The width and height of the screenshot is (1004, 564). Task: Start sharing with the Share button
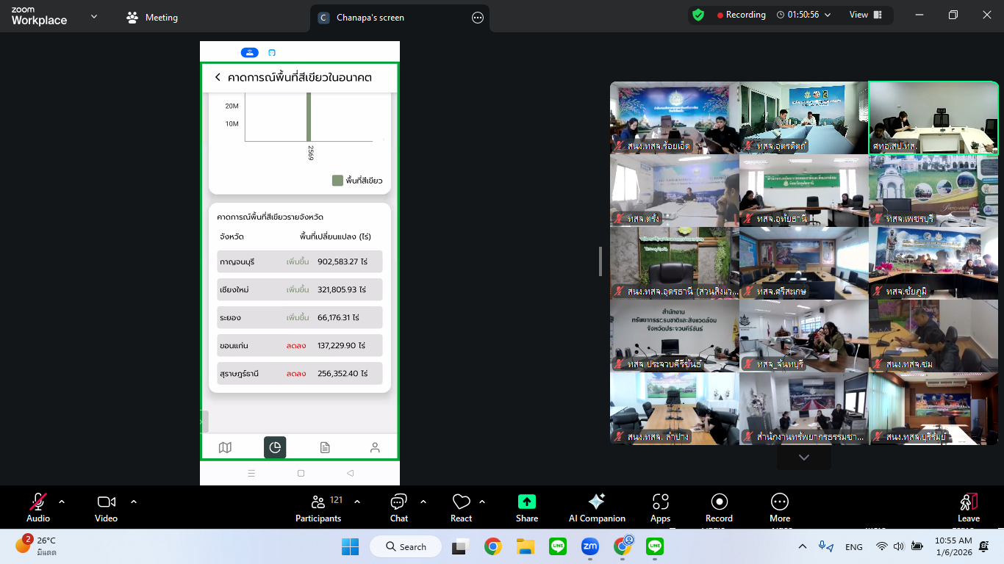pyautogui.click(x=526, y=507)
